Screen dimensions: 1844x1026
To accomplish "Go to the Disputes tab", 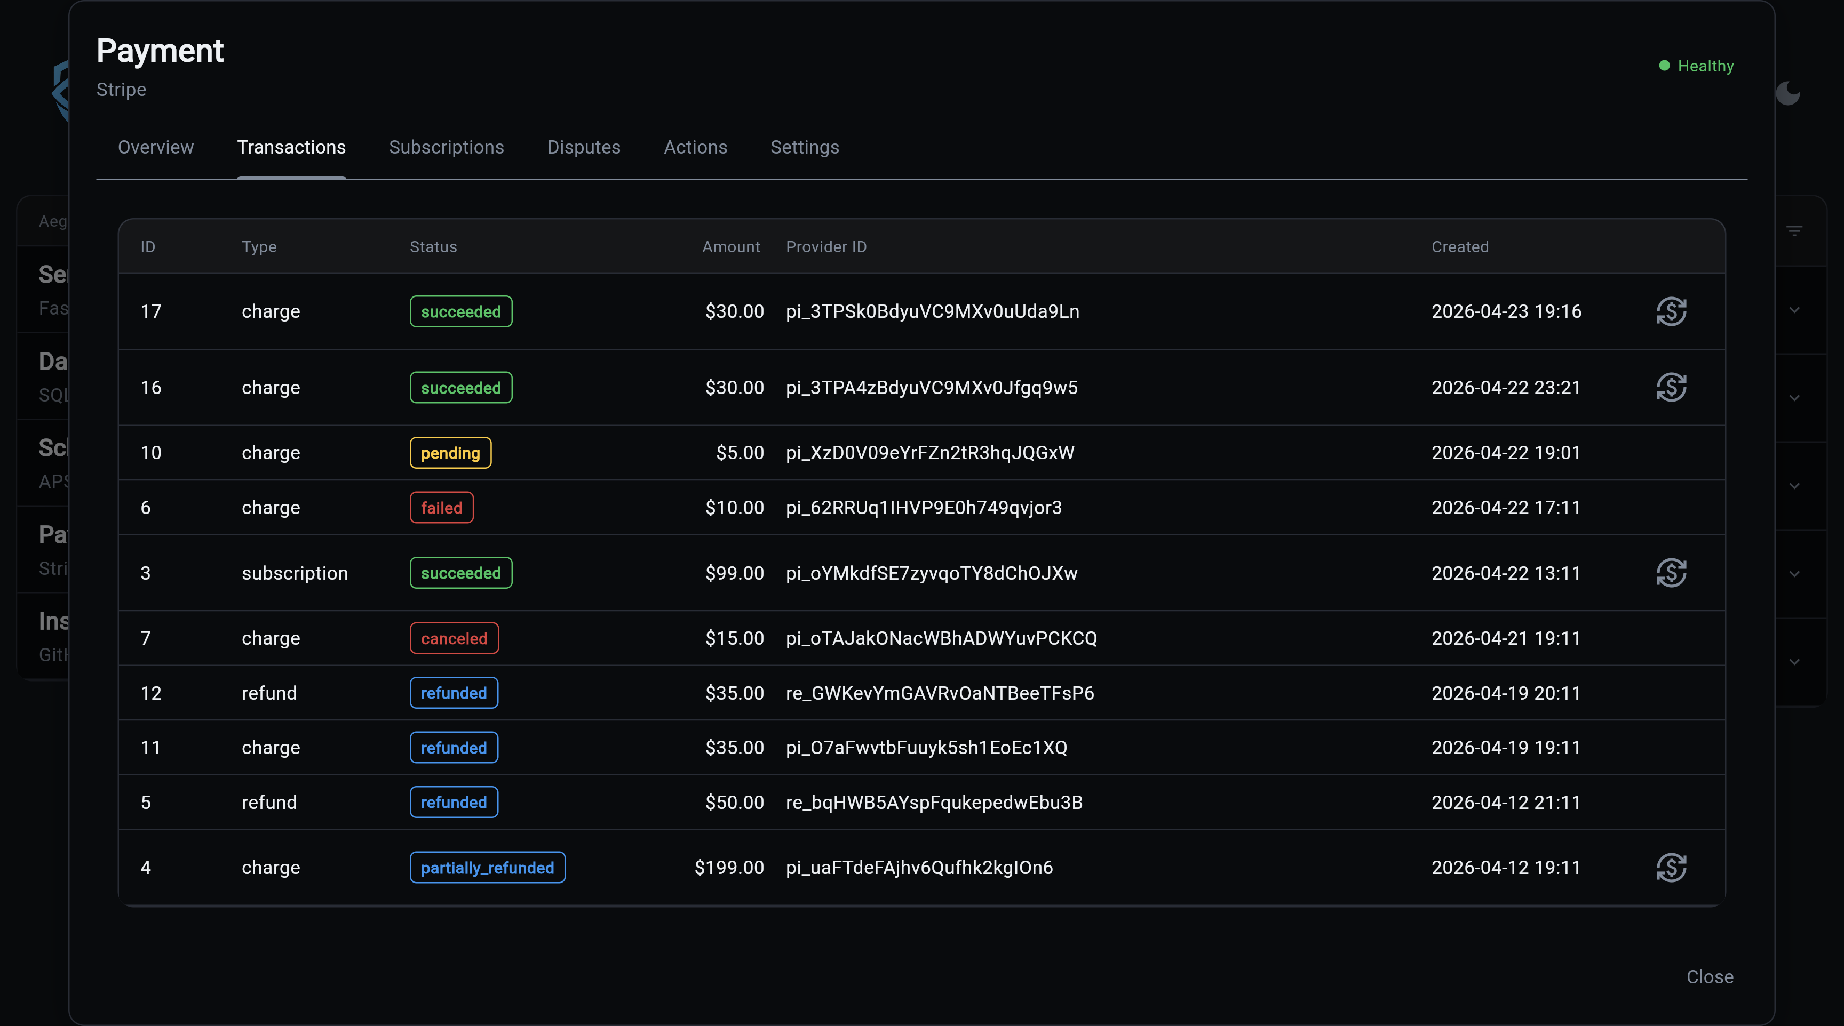I will [x=583, y=147].
